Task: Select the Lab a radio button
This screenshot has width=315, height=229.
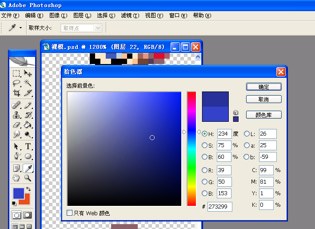Action: pyautogui.click(x=247, y=145)
